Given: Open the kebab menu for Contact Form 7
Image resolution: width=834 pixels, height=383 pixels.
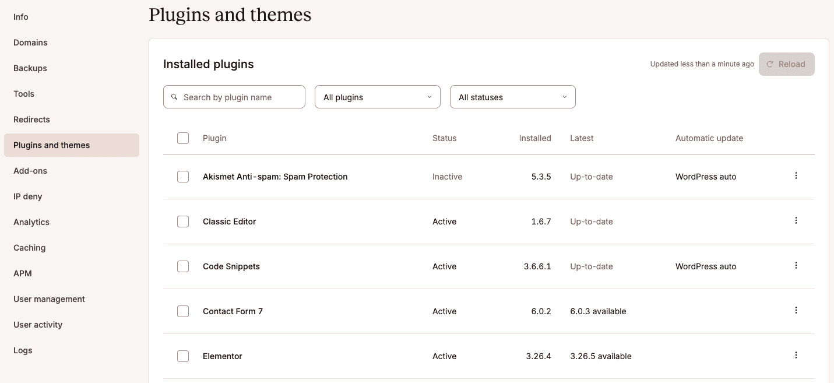Looking at the screenshot, I should point(796,310).
